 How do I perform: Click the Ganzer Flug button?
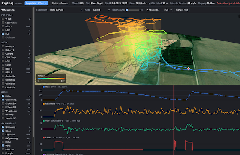point(182,10)
